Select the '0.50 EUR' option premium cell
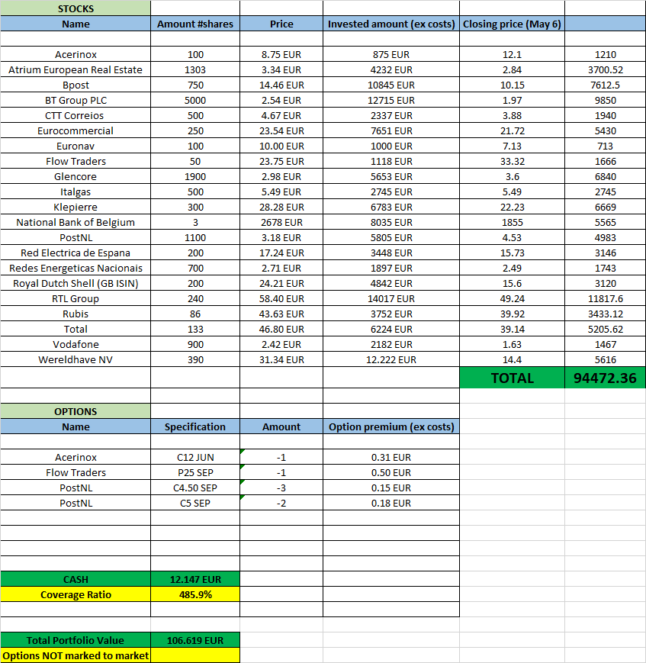 (391, 472)
